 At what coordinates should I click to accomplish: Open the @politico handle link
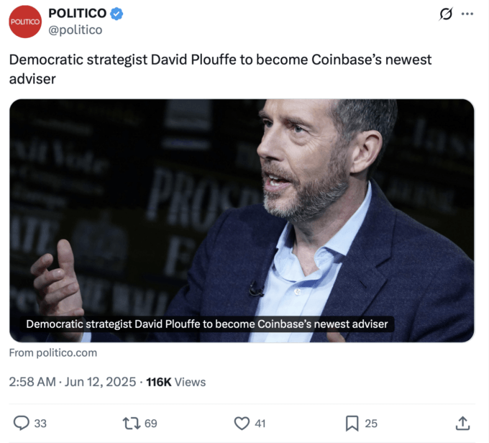76,30
